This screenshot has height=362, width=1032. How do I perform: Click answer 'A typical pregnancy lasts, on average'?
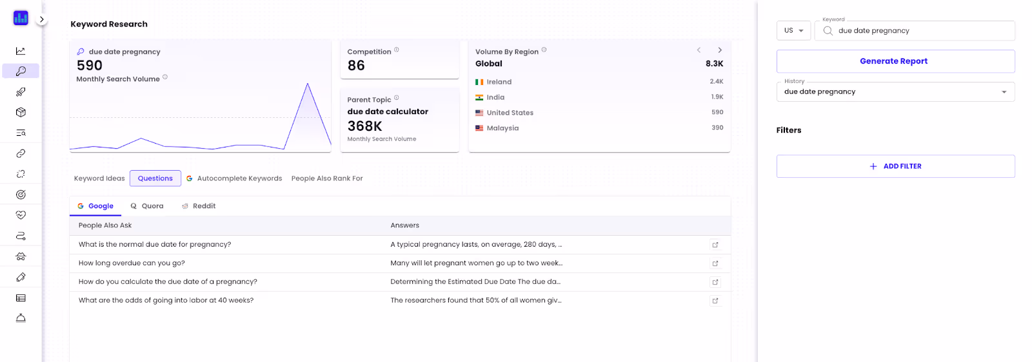tap(476, 245)
